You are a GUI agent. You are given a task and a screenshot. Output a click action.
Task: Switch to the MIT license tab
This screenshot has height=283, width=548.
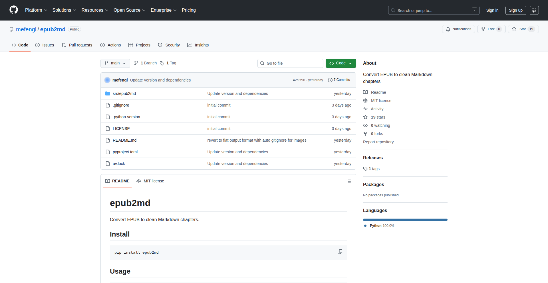point(150,181)
